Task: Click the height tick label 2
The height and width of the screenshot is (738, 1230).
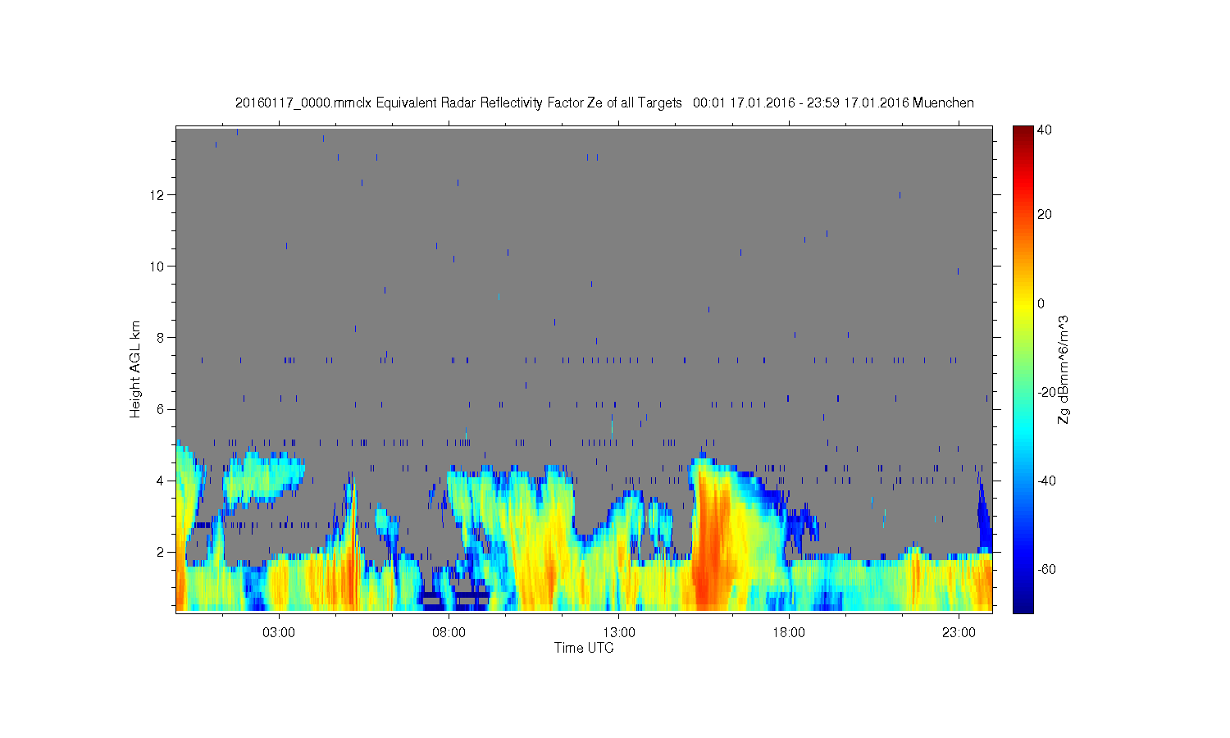Action: tap(162, 552)
